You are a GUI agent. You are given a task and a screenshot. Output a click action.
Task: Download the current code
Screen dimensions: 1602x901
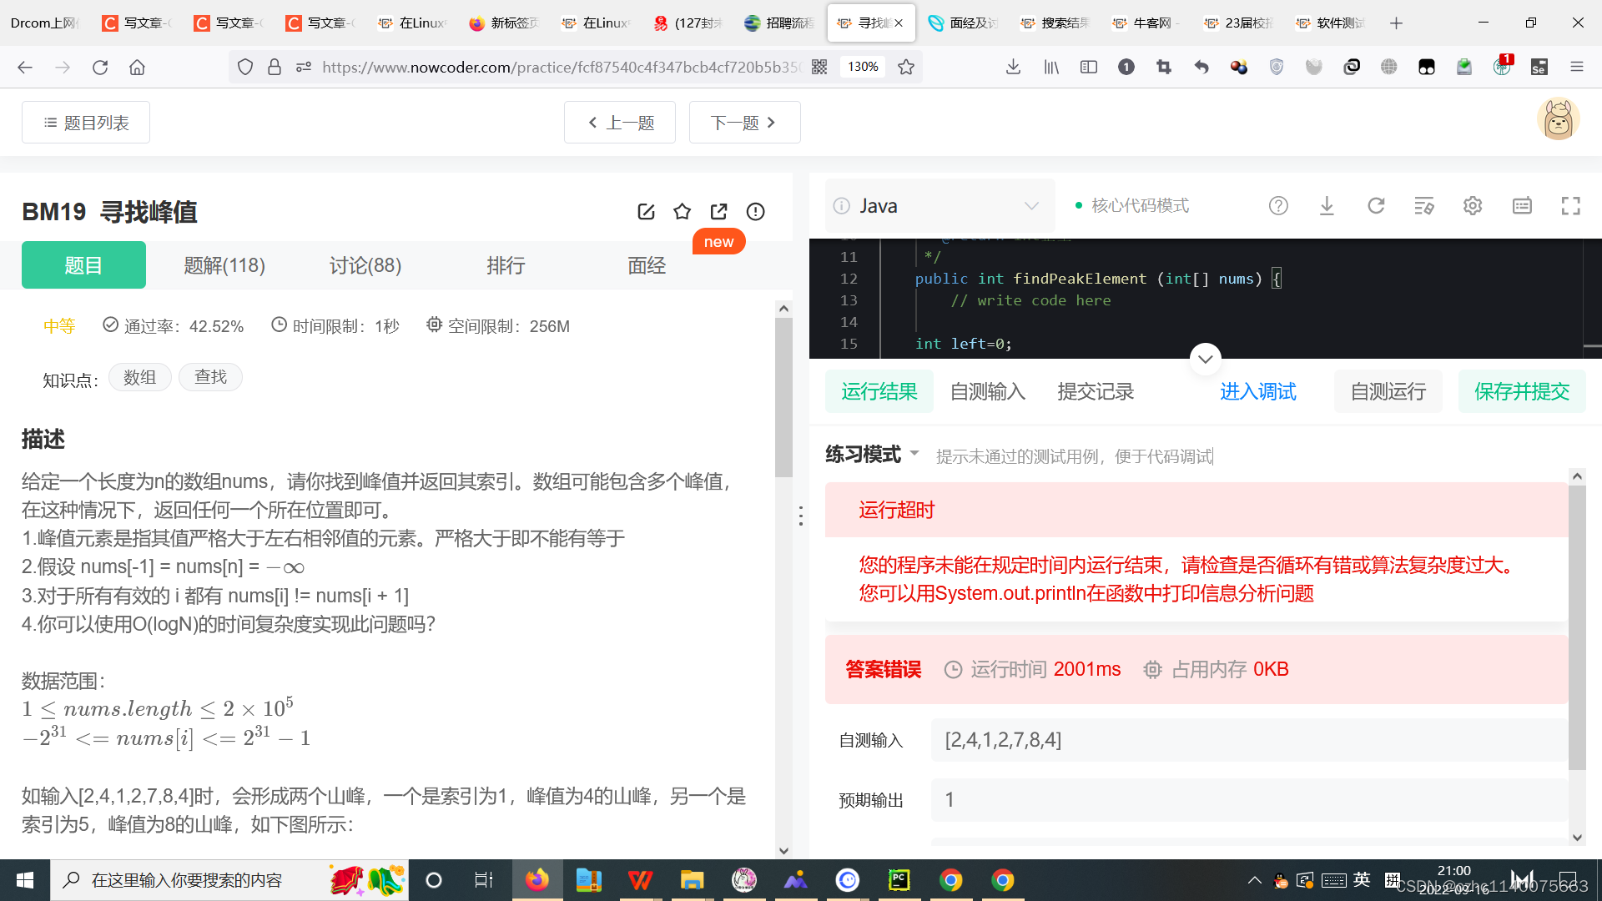[x=1327, y=205]
